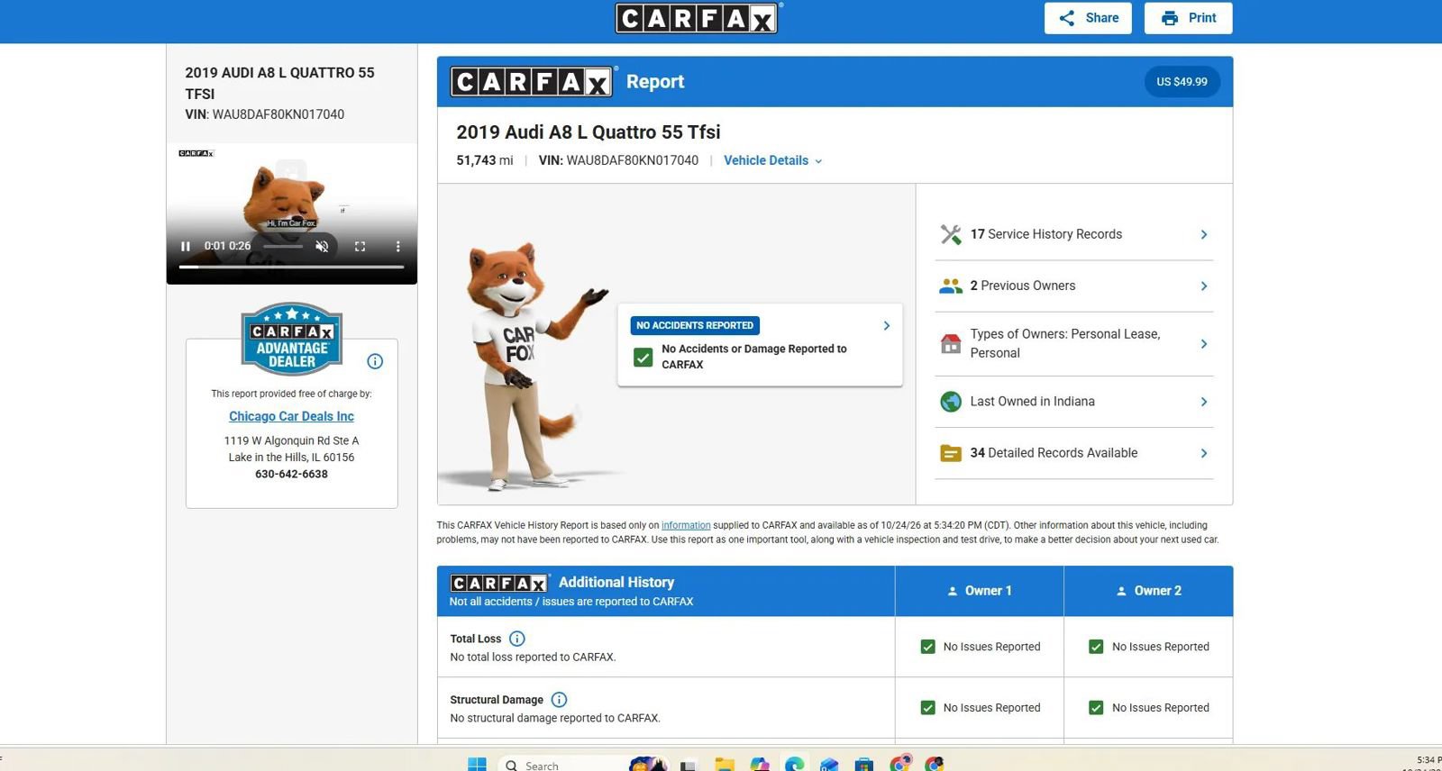
Task: Click the CARFAX Advantage Dealer badge
Action: [x=291, y=338]
